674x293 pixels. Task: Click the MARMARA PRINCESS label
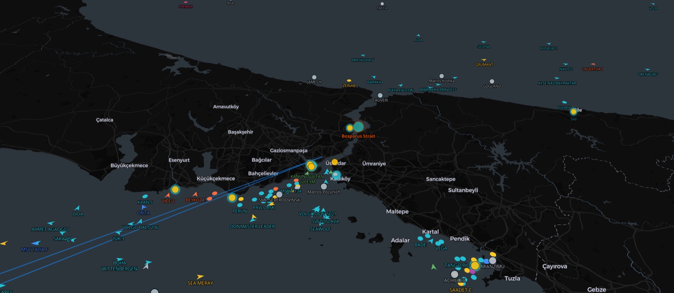coord(438,90)
